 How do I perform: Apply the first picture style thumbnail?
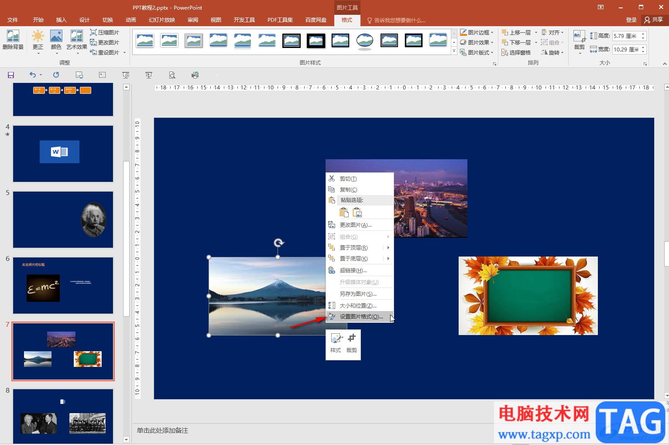pos(145,41)
